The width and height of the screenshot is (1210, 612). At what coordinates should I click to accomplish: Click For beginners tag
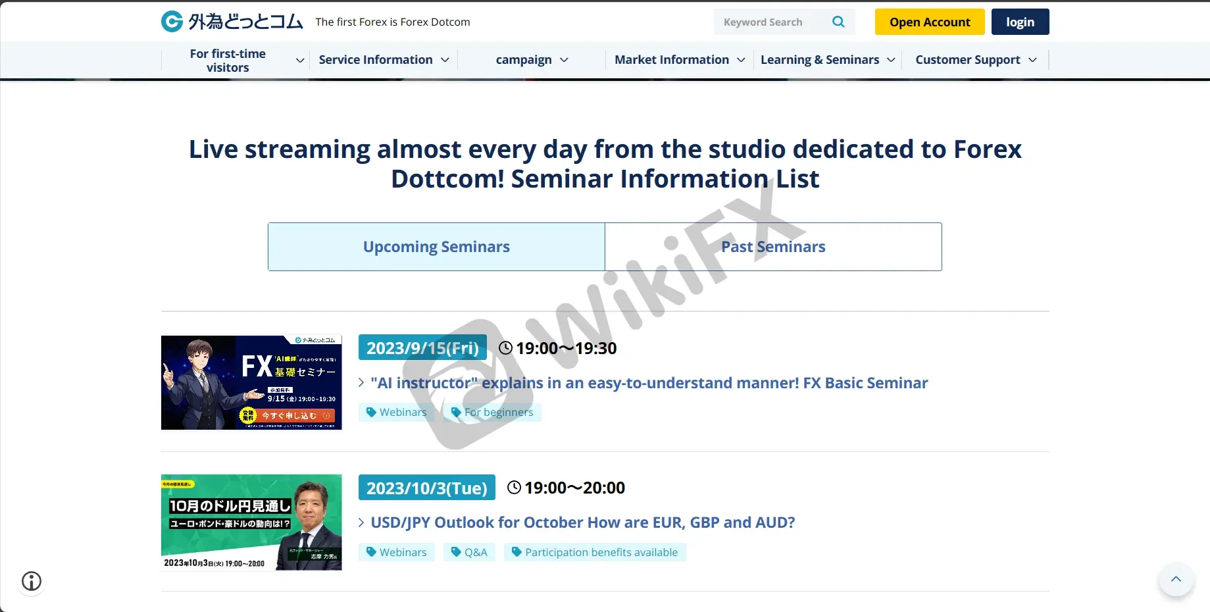pyautogui.click(x=492, y=412)
